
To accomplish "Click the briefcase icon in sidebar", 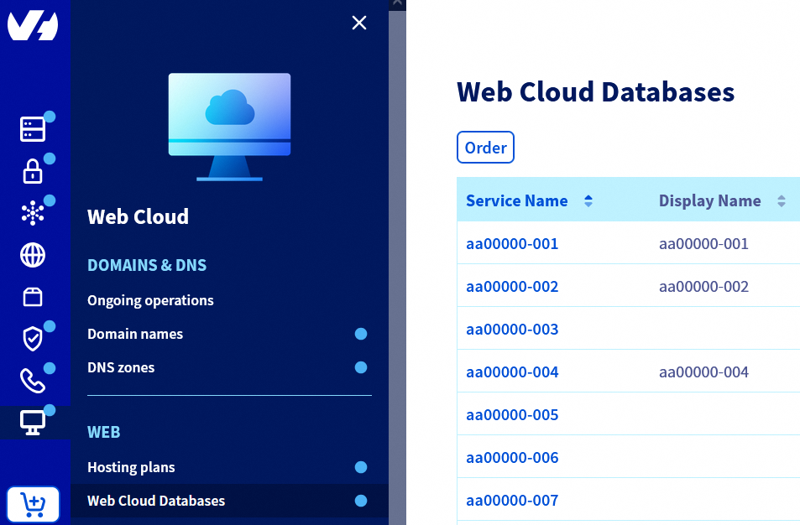I will [32, 297].
